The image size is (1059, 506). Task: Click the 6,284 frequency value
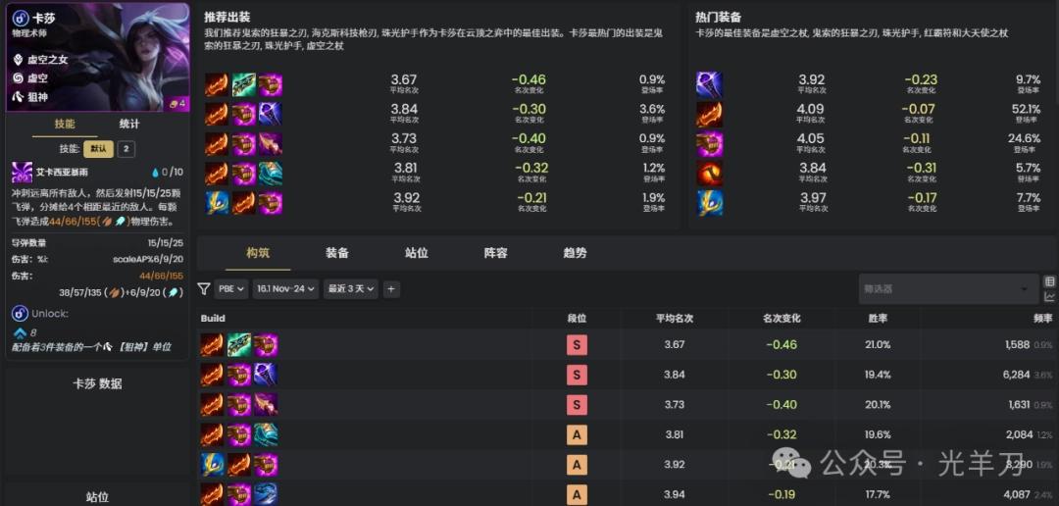tap(1017, 375)
